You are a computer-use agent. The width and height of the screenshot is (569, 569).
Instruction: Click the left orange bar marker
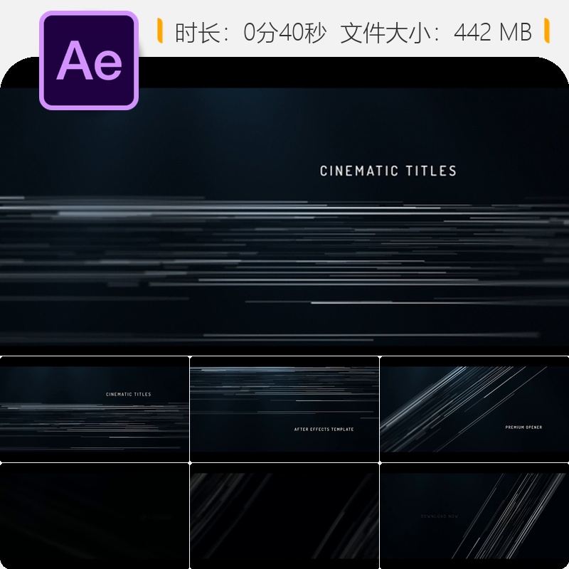click(159, 31)
